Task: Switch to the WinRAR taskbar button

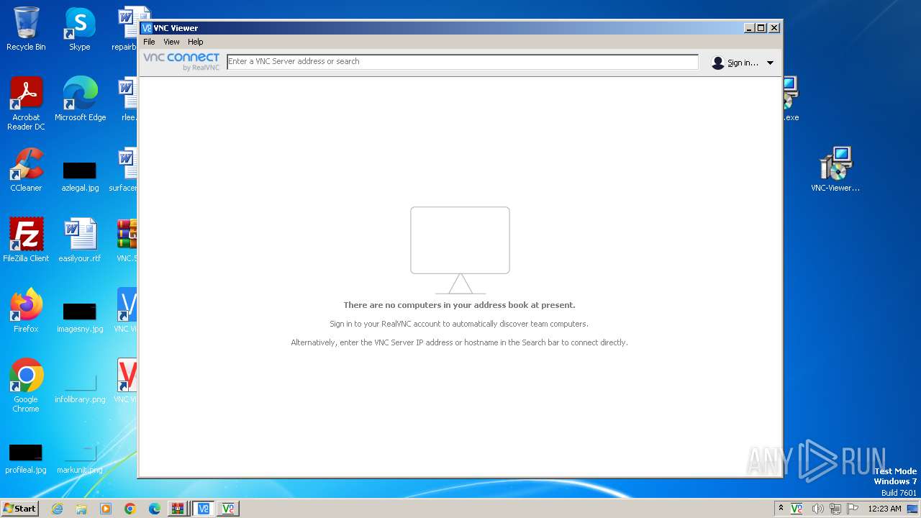Action: point(177,509)
